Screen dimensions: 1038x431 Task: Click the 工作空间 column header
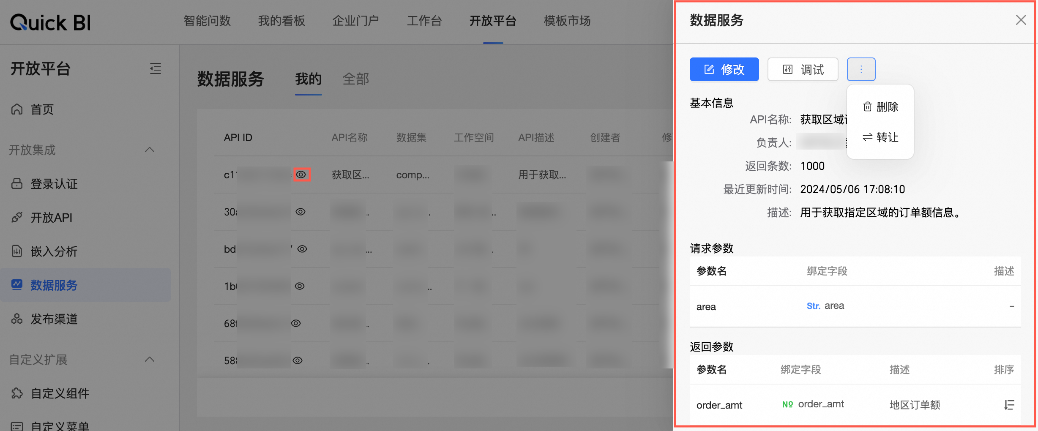(474, 137)
